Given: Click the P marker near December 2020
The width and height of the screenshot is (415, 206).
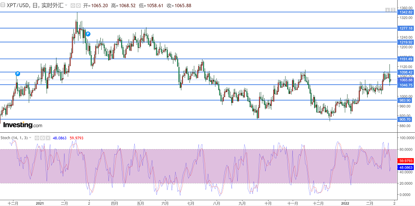Looking at the screenshot, I should pos(17,73).
